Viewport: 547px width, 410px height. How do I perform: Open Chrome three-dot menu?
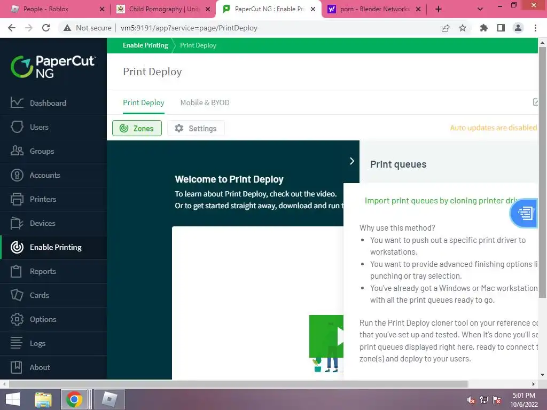coord(535,28)
